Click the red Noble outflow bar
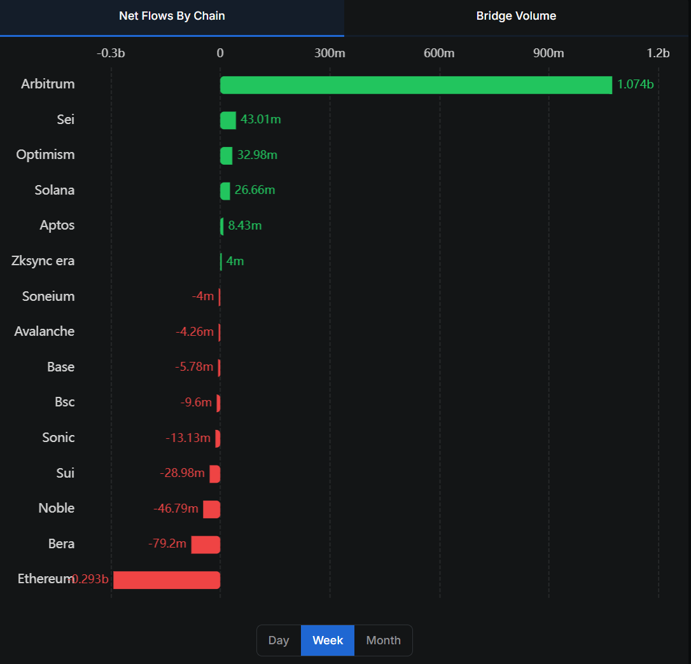 coord(211,509)
